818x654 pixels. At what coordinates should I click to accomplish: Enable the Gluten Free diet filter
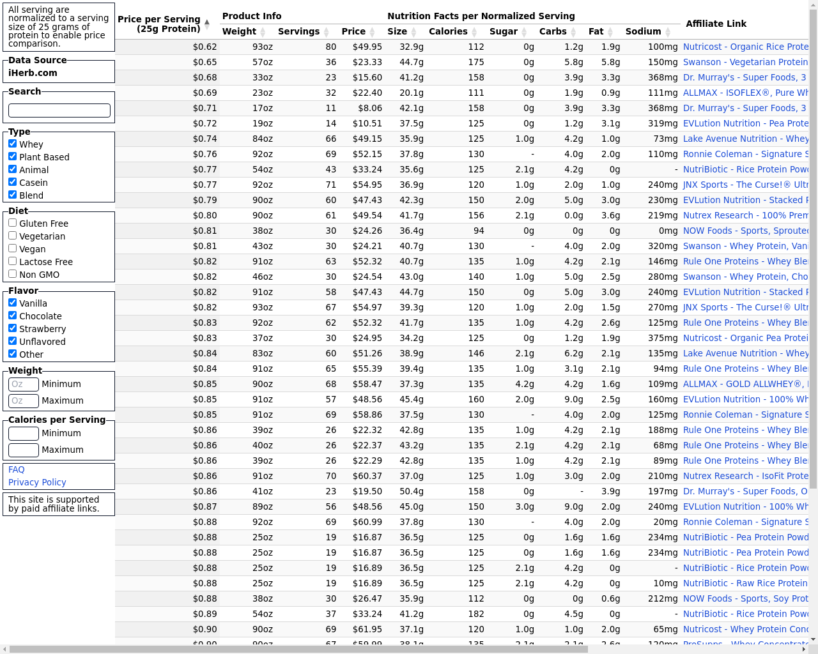click(x=12, y=223)
